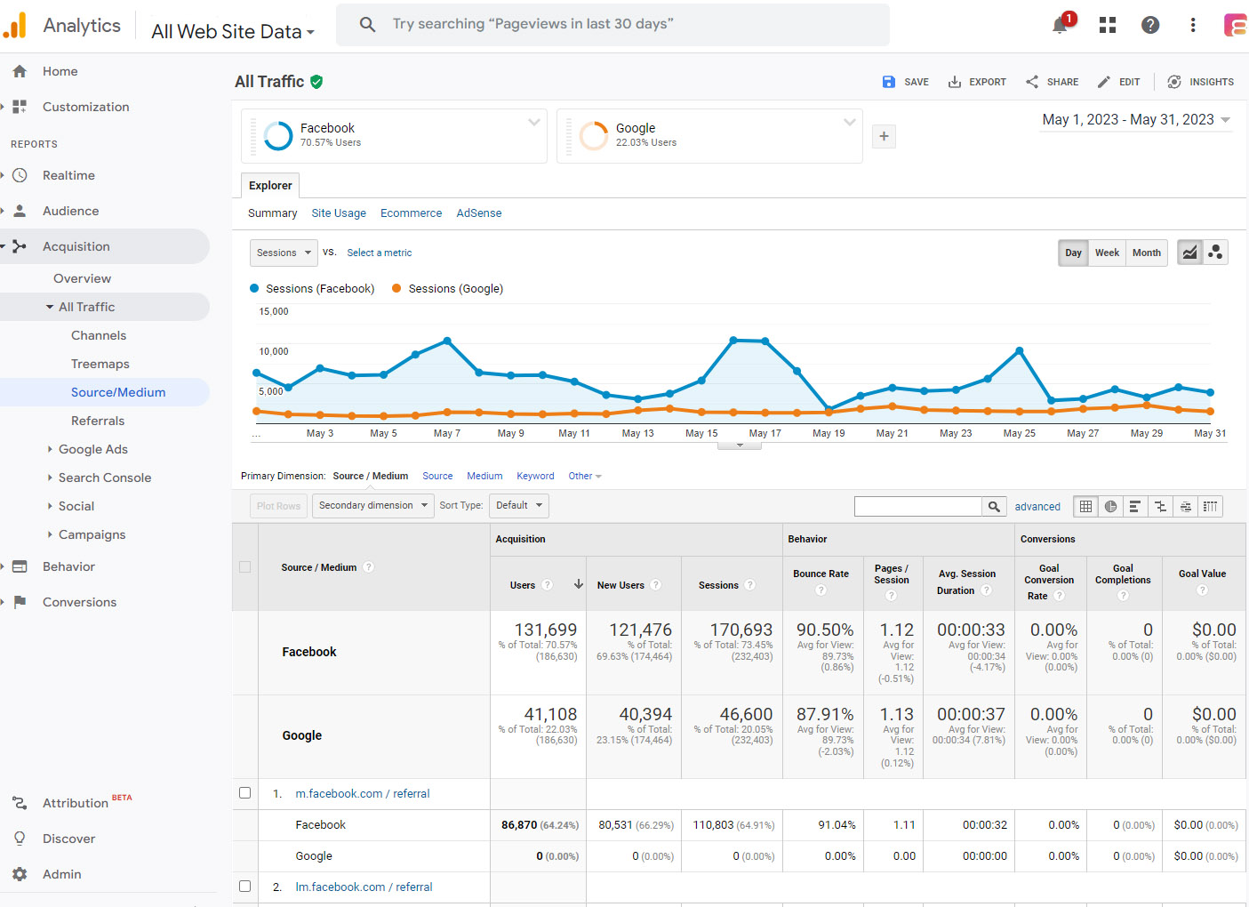
Task: Click the table filter search field
Action: [917, 507]
